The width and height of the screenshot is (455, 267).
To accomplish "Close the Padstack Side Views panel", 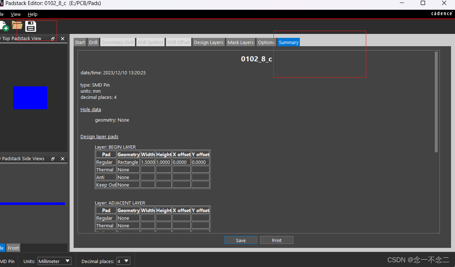I will pyautogui.click(x=62, y=158).
